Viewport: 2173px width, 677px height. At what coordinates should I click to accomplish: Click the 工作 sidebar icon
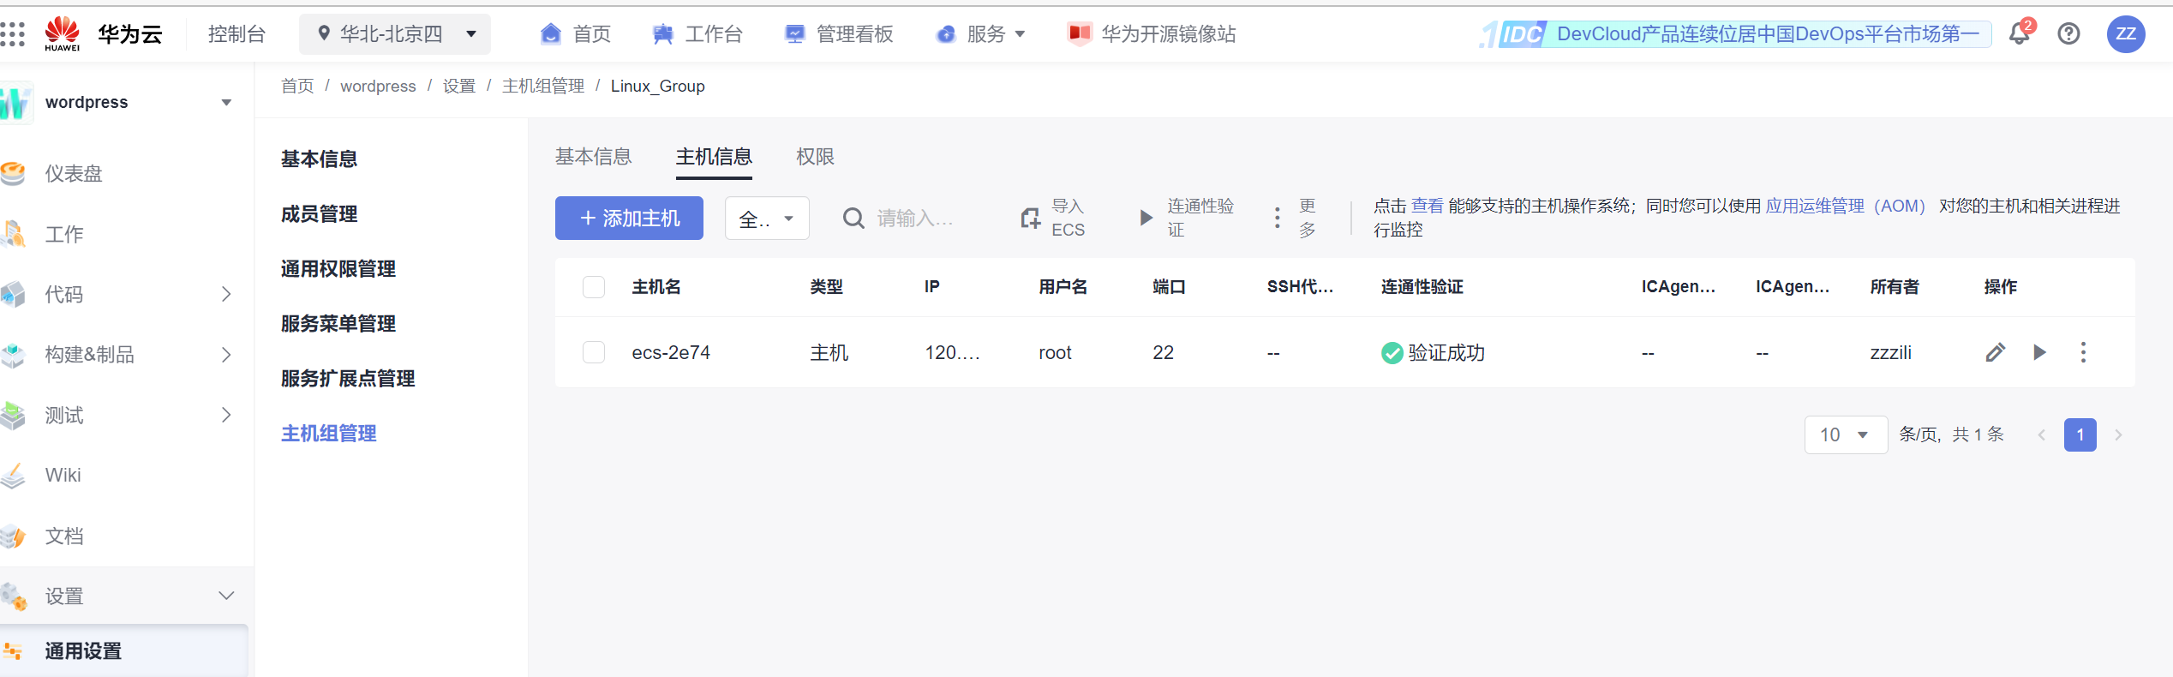(x=13, y=234)
